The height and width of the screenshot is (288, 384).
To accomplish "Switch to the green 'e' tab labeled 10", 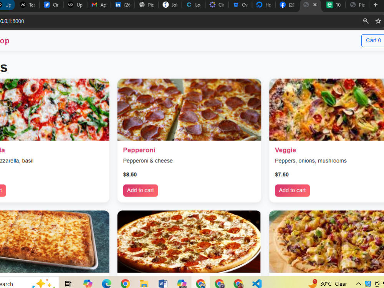I will (x=334, y=5).
